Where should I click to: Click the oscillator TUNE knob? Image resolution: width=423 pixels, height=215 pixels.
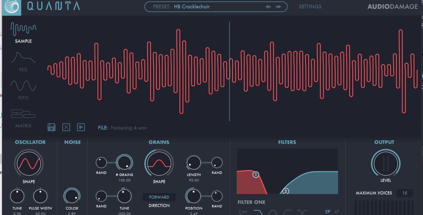point(17,196)
